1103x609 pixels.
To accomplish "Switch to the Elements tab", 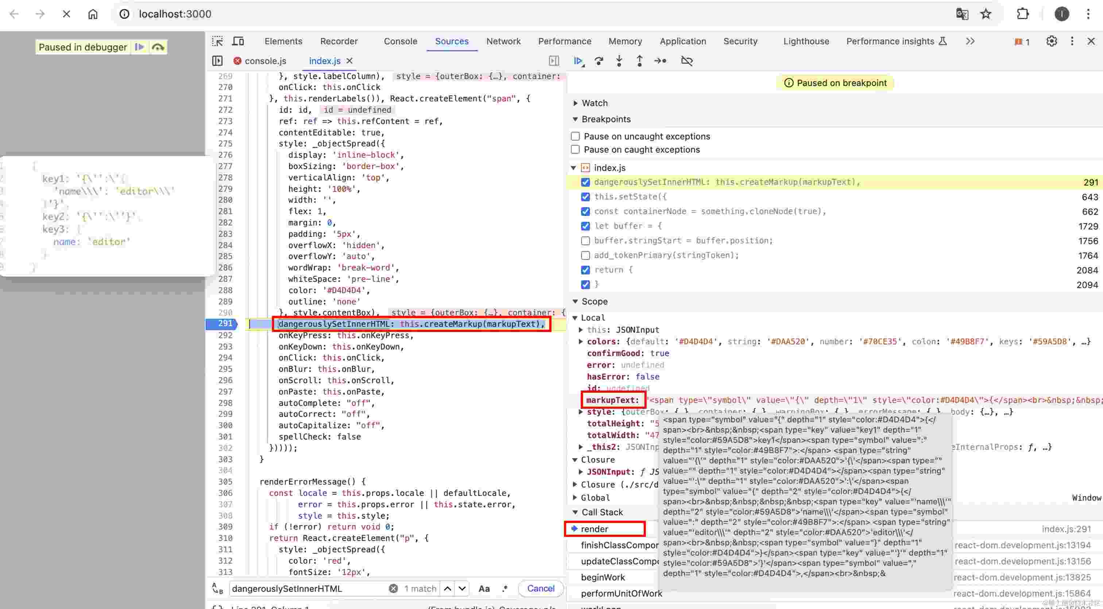I will (x=283, y=41).
